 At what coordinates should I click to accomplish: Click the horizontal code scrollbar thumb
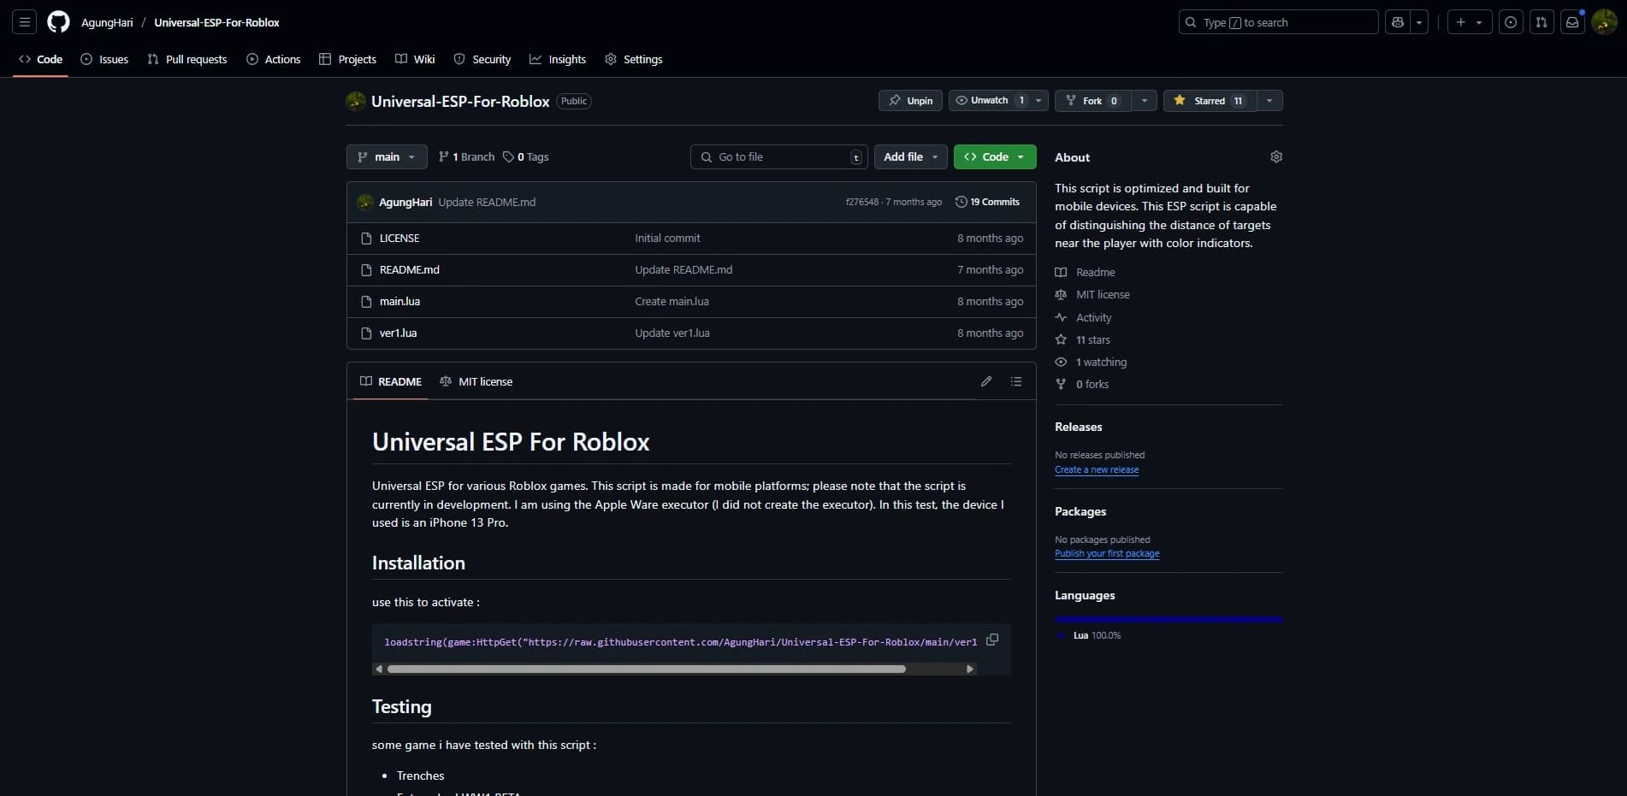[646, 669]
